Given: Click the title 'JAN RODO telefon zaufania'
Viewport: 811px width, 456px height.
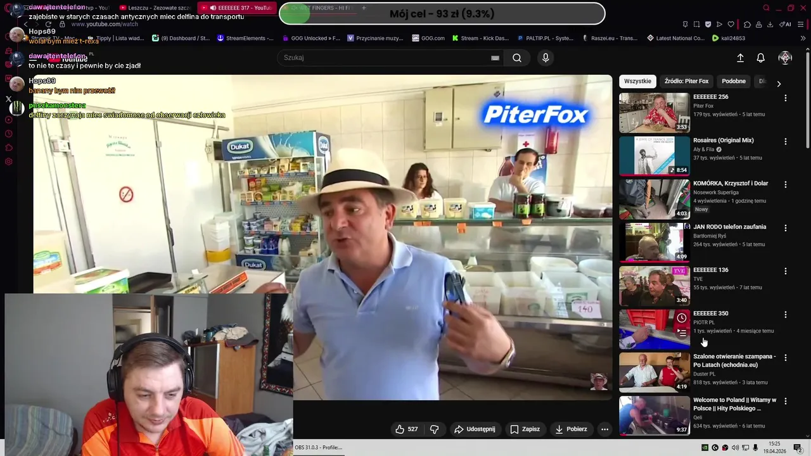Looking at the screenshot, I should 730,227.
